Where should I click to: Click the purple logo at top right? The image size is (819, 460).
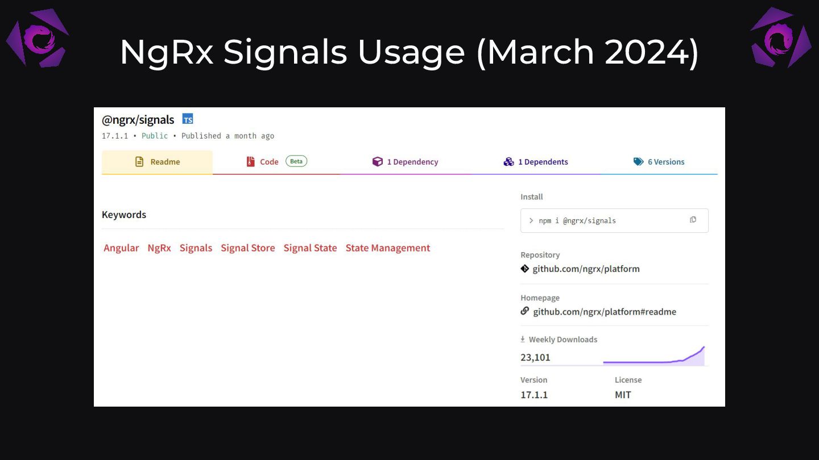780,38
